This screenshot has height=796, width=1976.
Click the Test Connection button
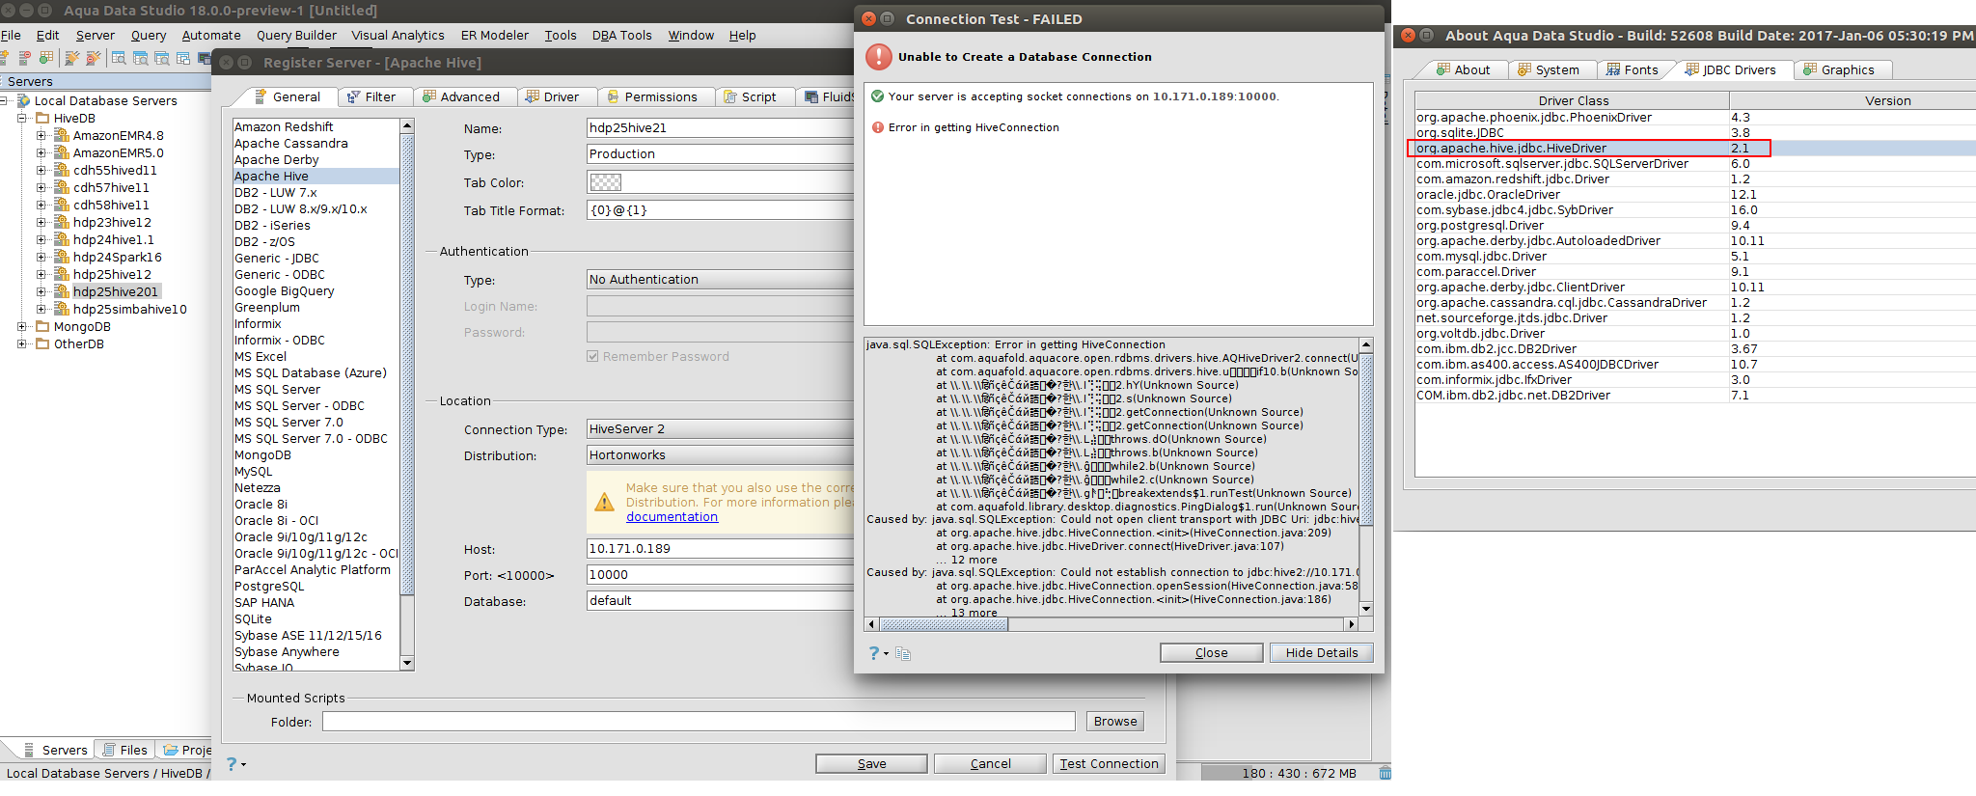pyautogui.click(x=1109, y=764)
